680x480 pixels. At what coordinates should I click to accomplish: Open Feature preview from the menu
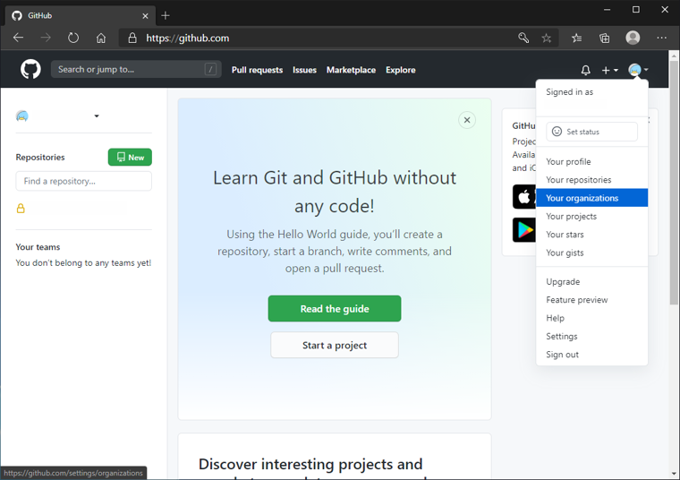591,300
